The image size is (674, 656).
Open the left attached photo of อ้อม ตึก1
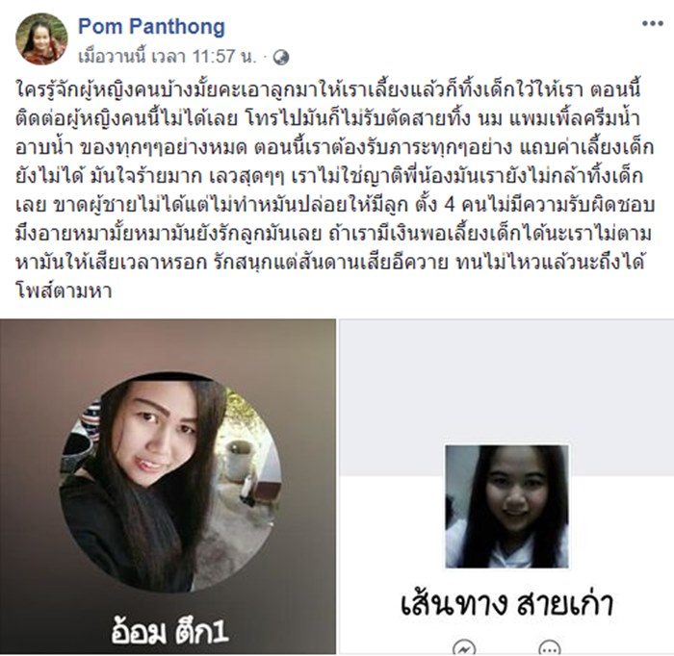[x=168, y=487]
